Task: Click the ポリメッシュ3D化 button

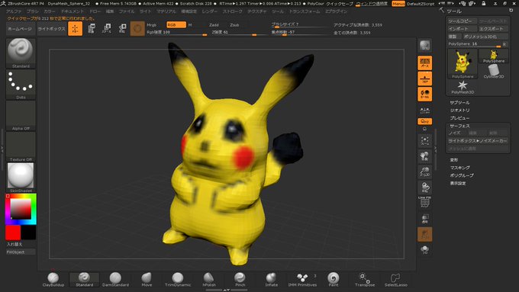Action: coord(485,37)
